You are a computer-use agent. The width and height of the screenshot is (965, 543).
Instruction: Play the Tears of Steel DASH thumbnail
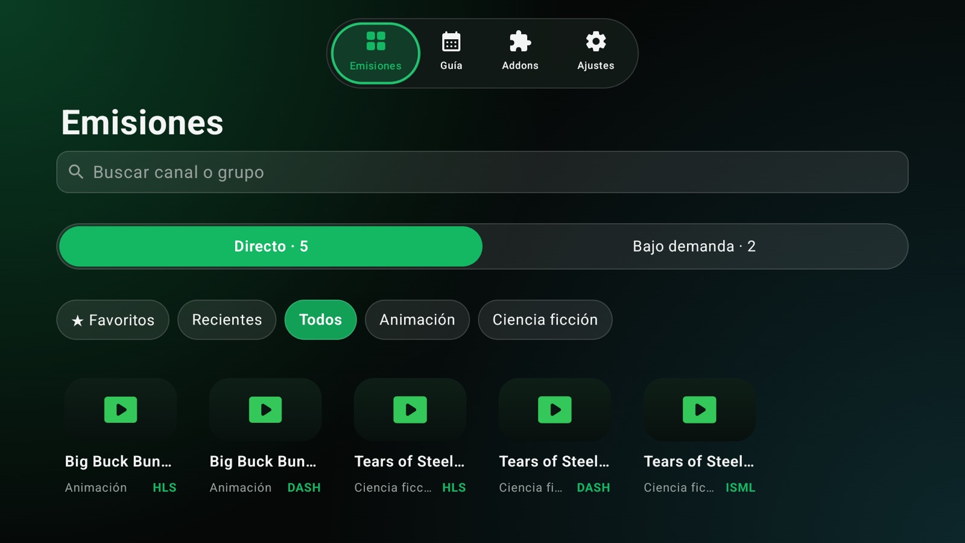555,410
